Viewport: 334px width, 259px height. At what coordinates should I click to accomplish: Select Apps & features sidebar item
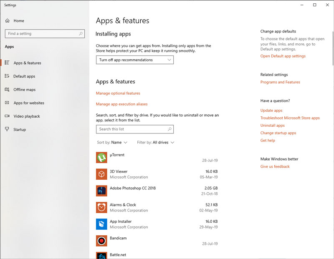[27, 63]
